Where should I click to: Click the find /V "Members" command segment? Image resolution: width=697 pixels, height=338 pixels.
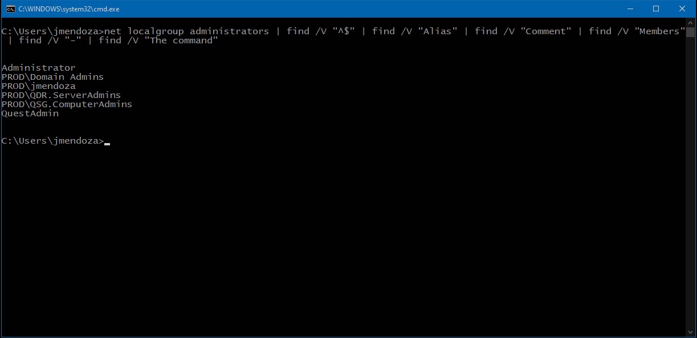(x=637, y=31)
